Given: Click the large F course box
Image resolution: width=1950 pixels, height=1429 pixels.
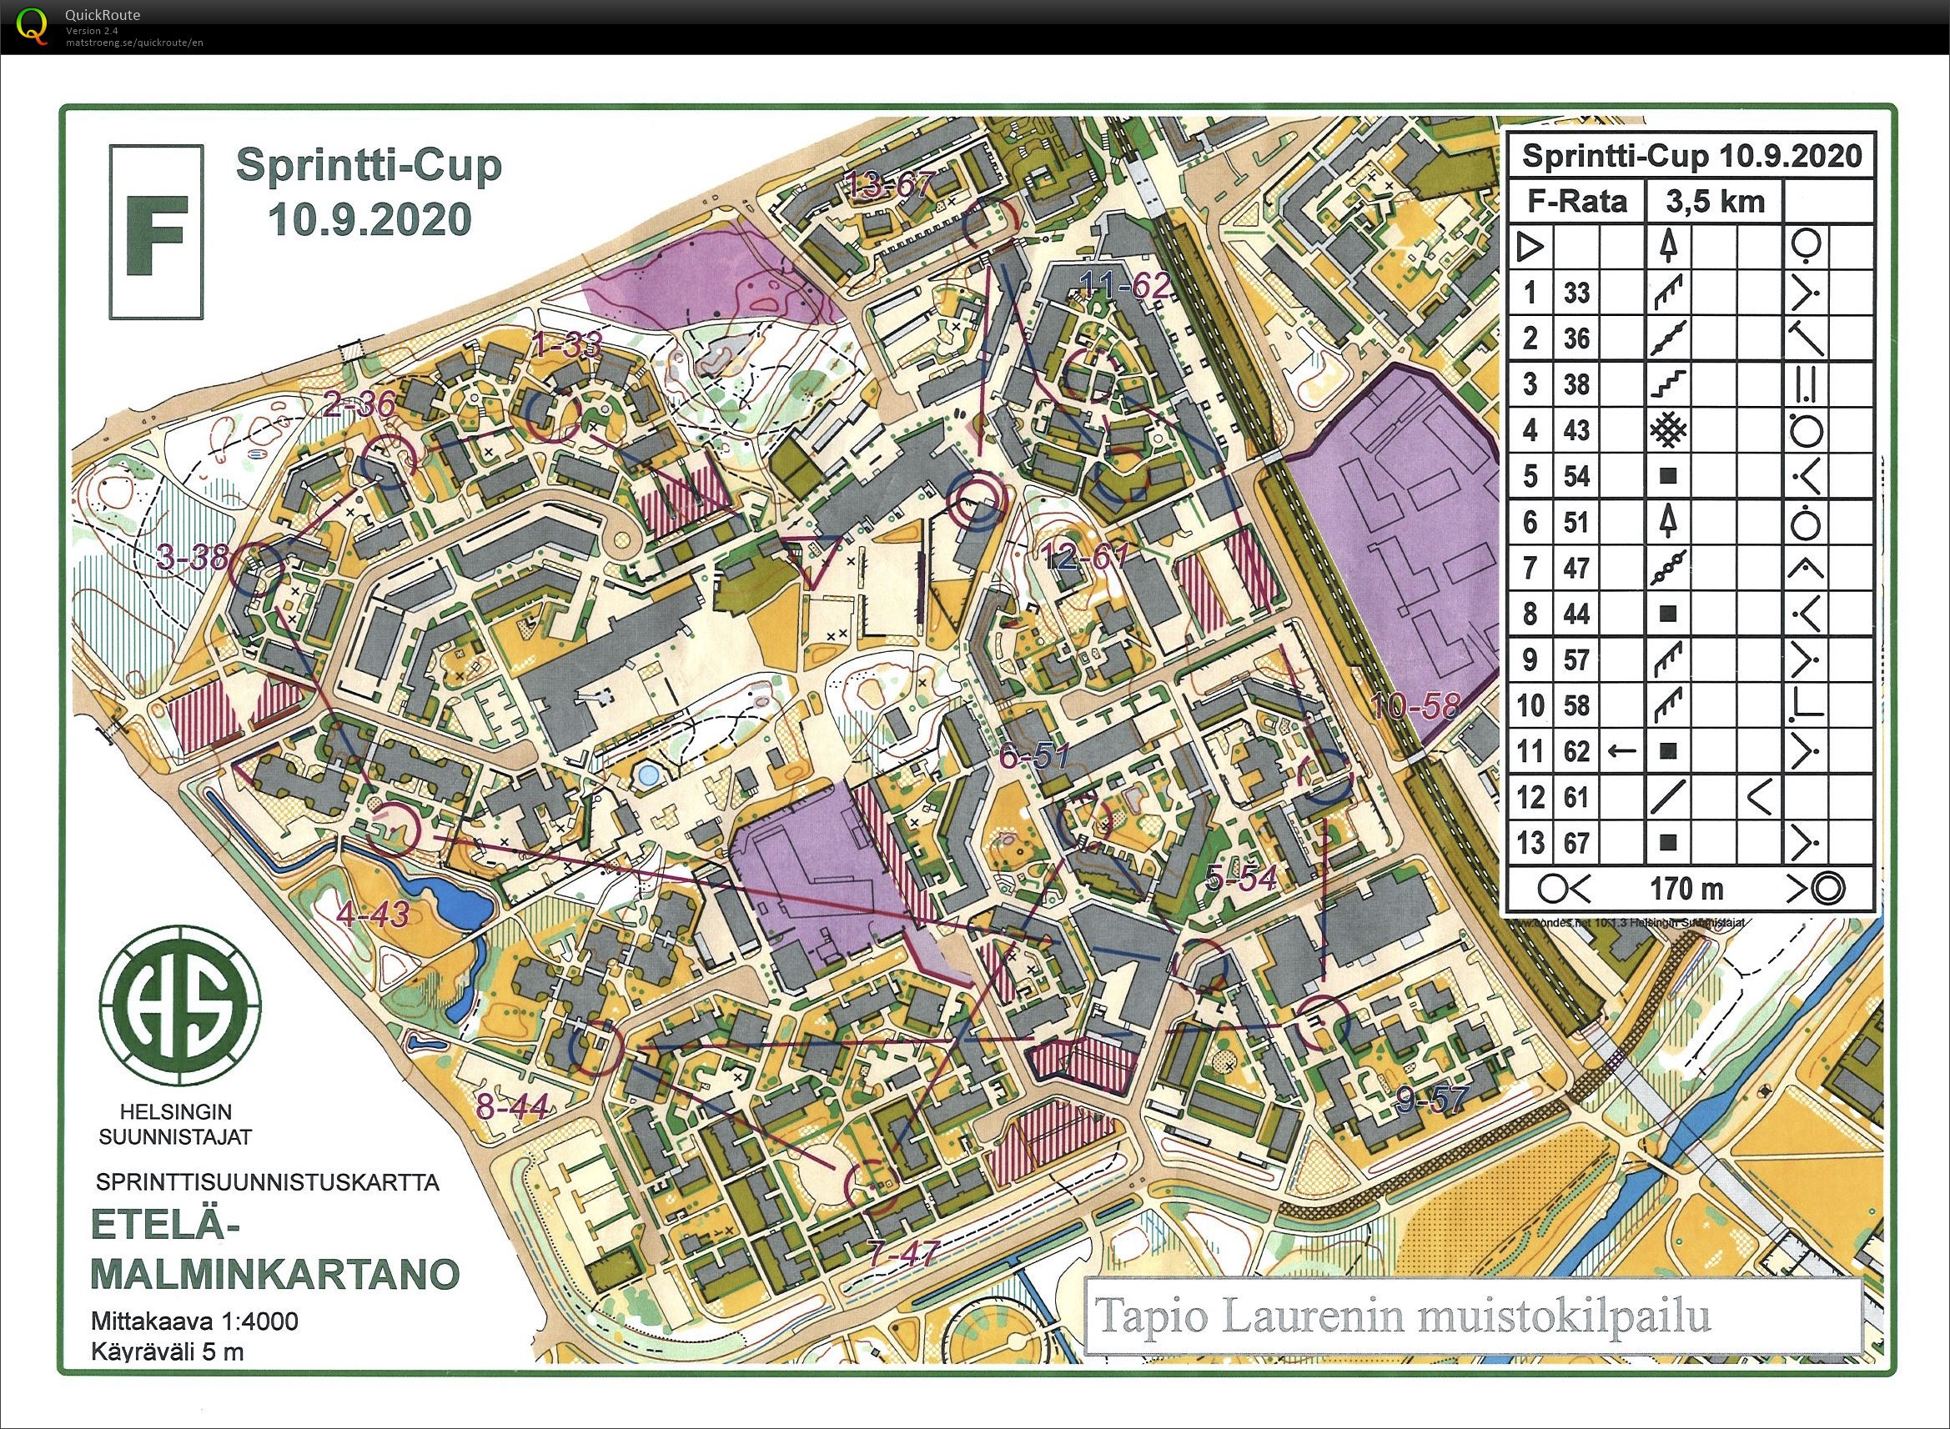Looking at the screenshot, I should click(x=157, y=232).
